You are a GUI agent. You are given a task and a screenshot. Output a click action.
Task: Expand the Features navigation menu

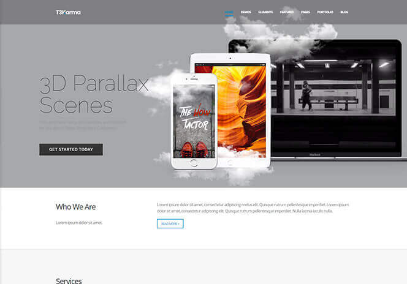[x=287, y=12]
